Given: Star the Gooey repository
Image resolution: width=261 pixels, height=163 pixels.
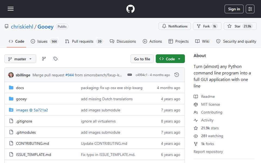Looking at the screenshot, I should pos(240,26).
